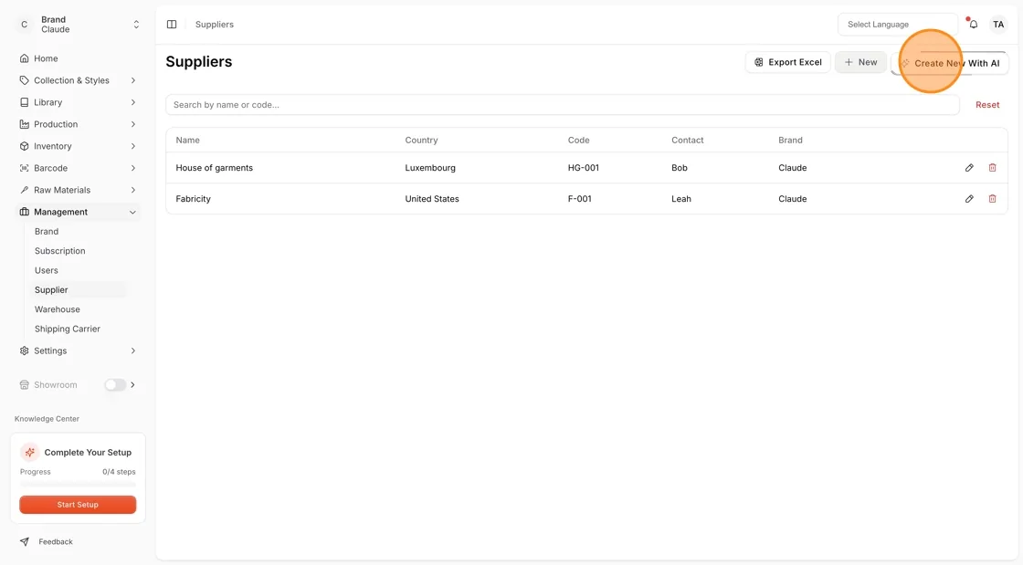Click the Feedback paper plane icon
Screen dimensions: 1023x565
coord(24,541)
